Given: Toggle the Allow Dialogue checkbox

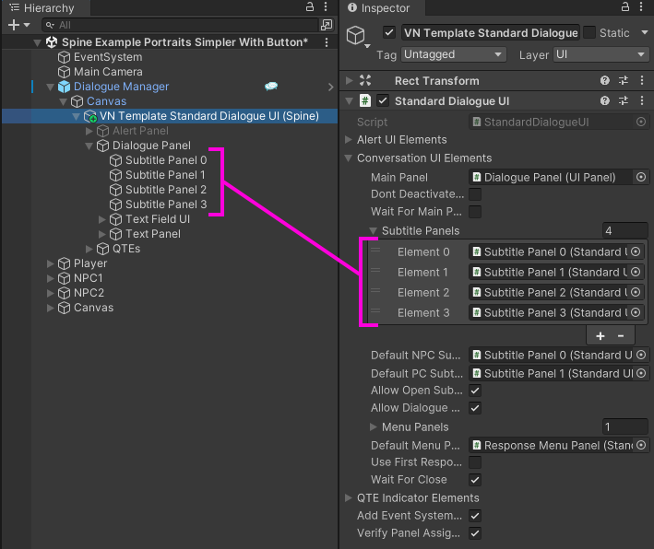Looking at the screenshot, I should click(475, 408).
